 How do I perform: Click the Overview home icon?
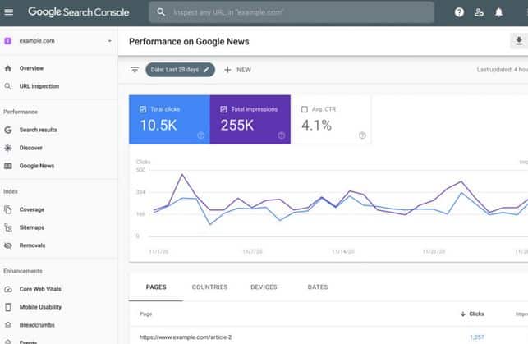tap(8, 68)
